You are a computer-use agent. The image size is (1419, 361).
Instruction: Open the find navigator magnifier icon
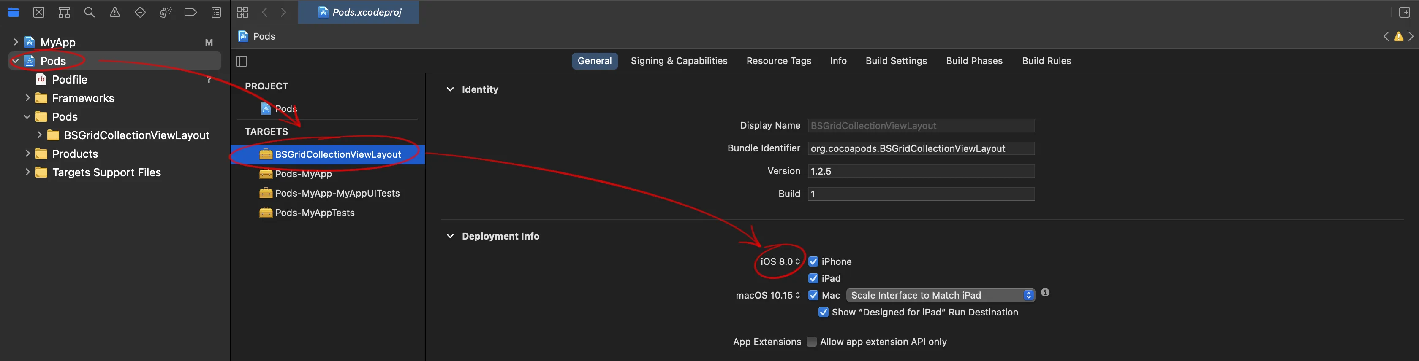coord(89,12)
